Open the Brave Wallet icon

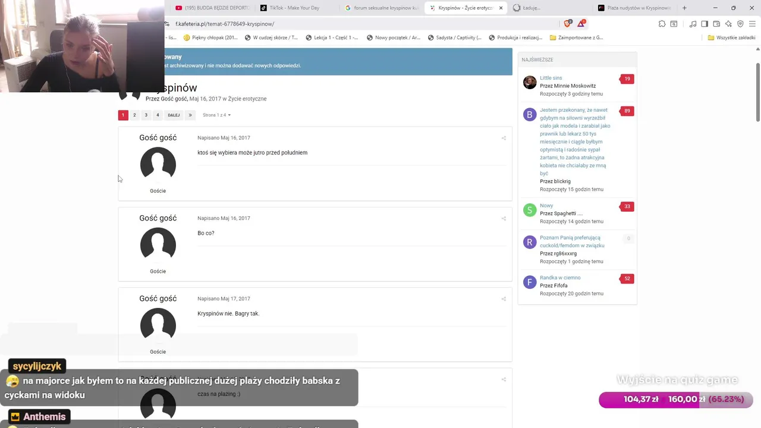(716, 24)
